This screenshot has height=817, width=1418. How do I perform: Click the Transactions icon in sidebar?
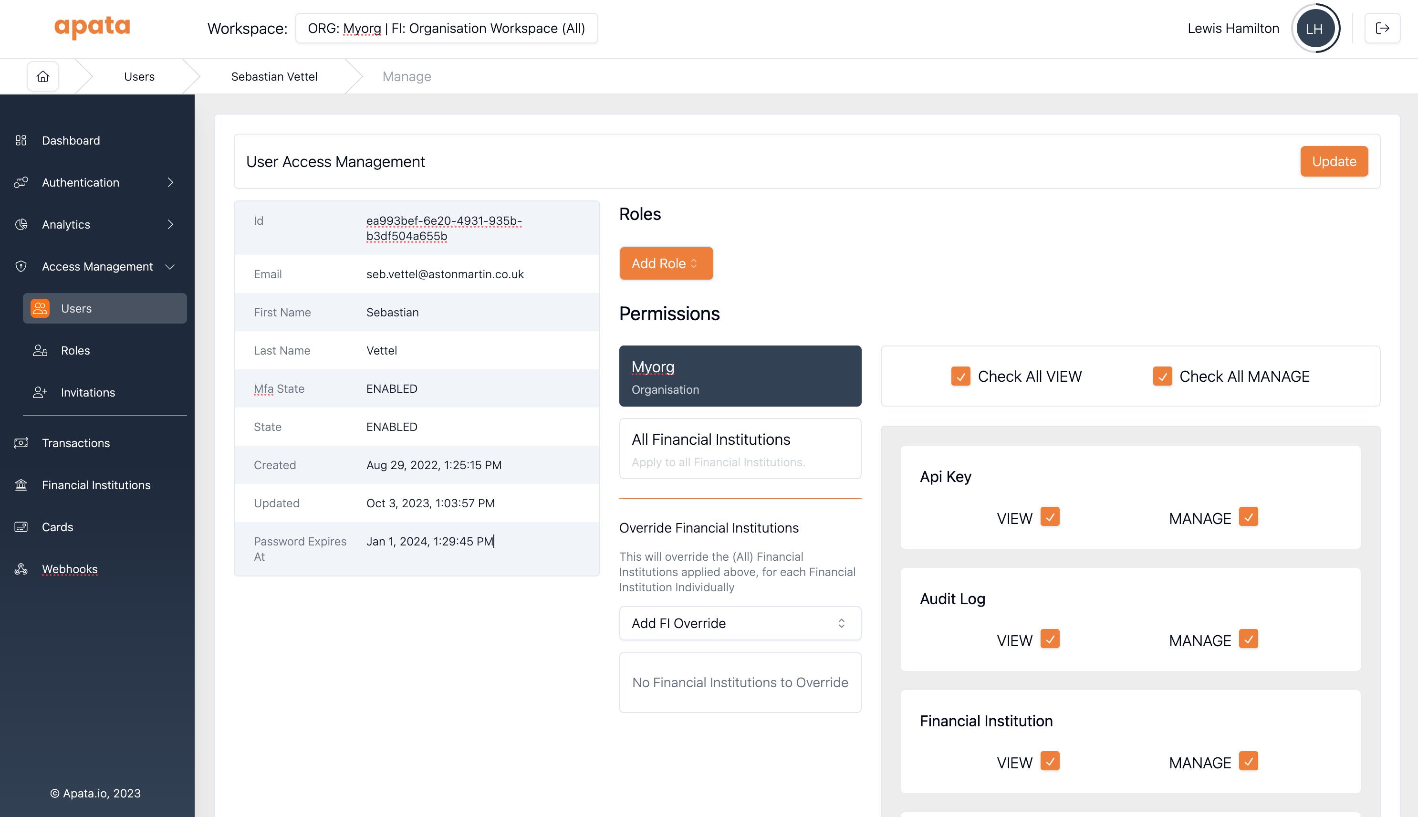[21, 443]
